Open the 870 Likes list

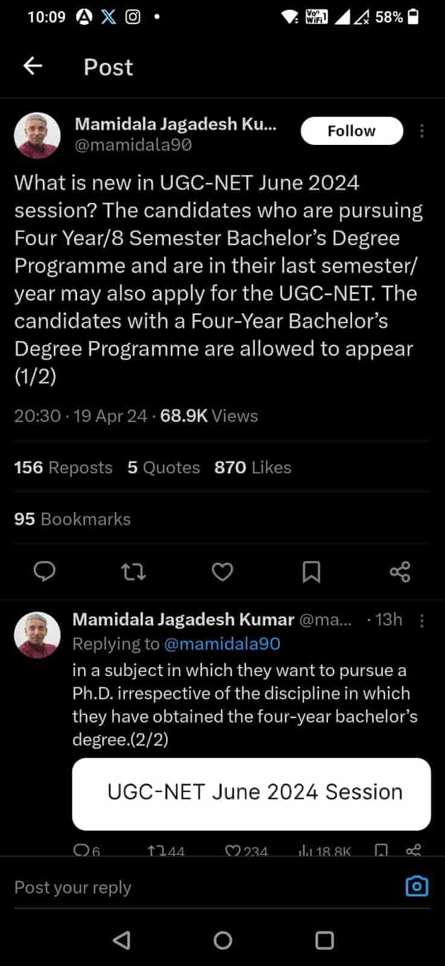253,467
